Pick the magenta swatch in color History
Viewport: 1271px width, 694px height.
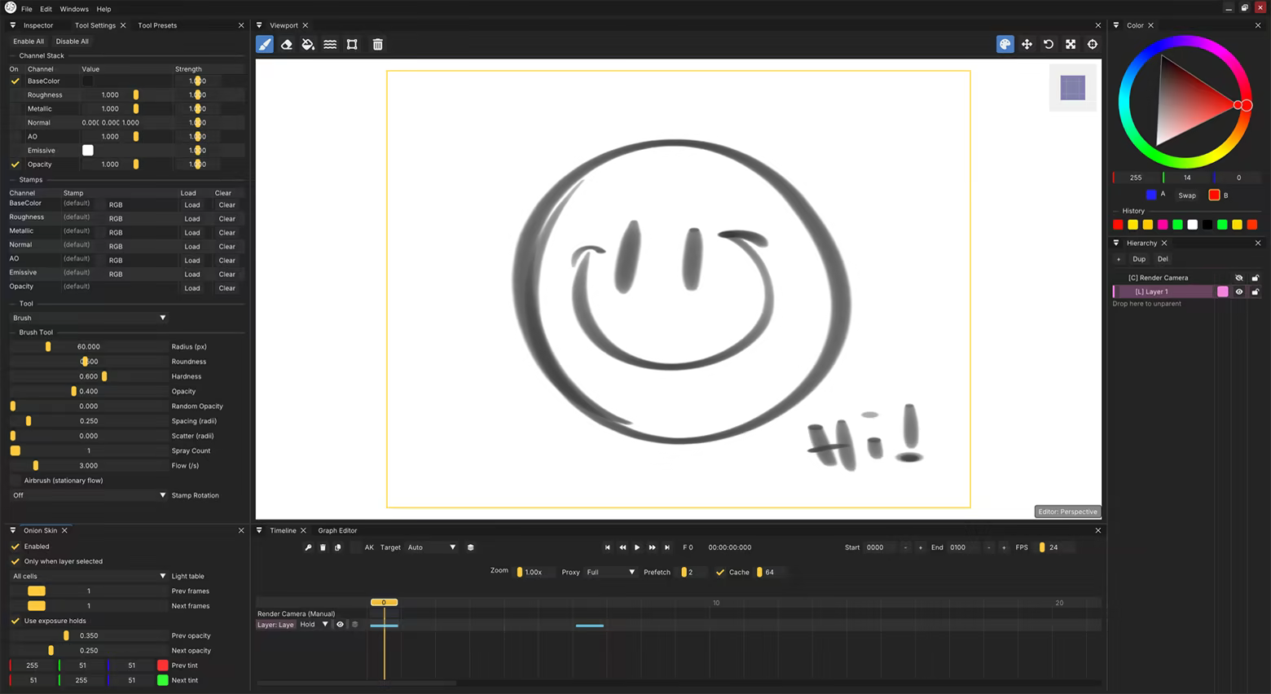[1163, 225]
